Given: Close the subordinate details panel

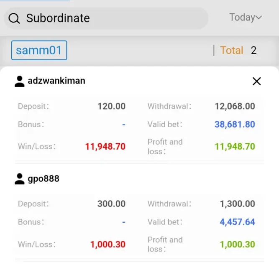Looking at the screenshot, I should click(256, 81).
